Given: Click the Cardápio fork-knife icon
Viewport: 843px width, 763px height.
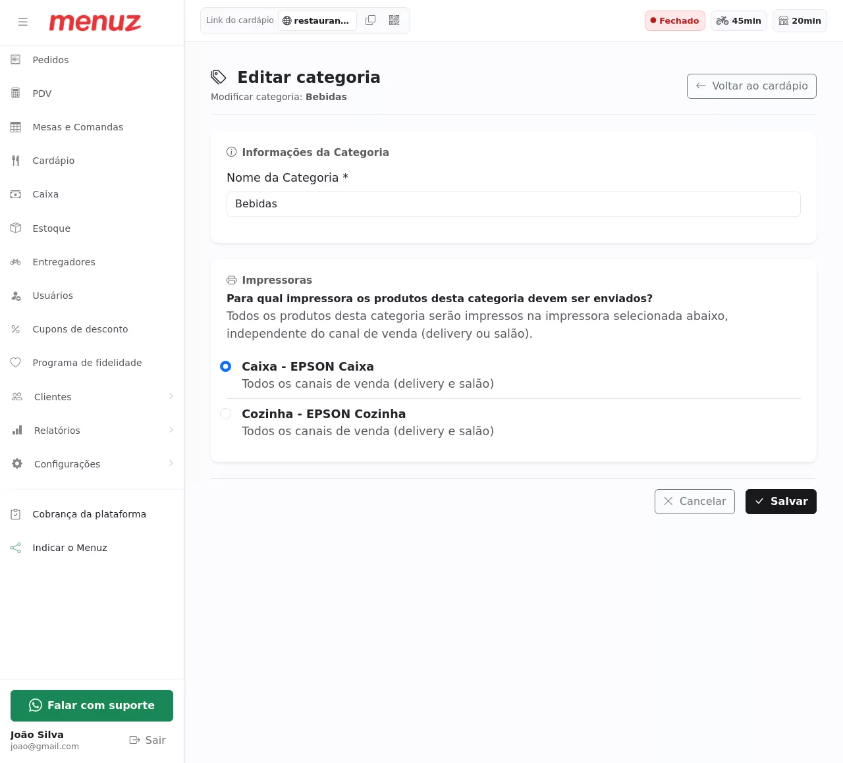Looking at the screenshot, I should pos(16,161).
